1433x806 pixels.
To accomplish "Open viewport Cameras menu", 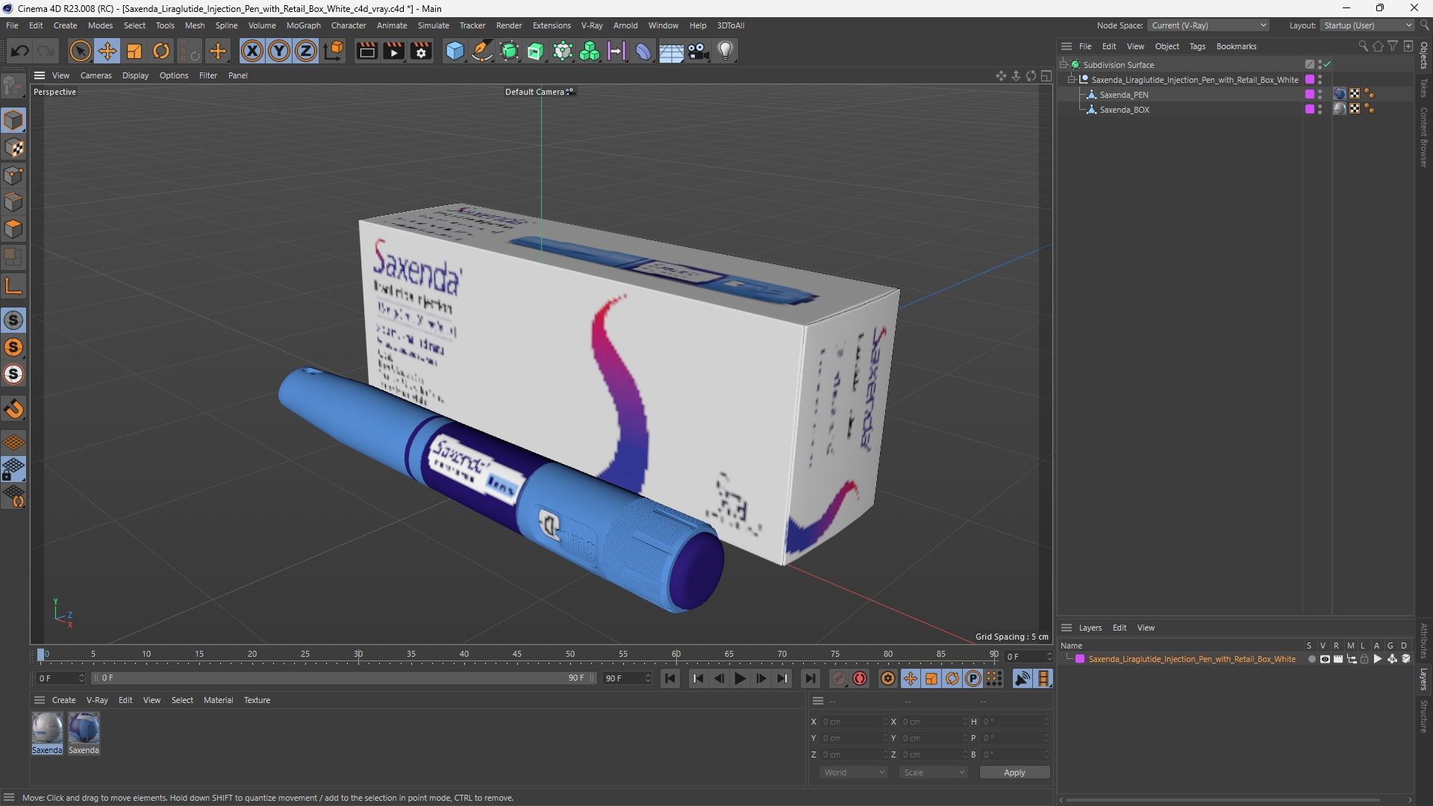I will coord(96,75).
